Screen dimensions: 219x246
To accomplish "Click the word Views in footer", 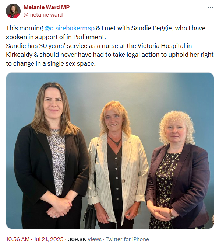I will pos(94,239).
